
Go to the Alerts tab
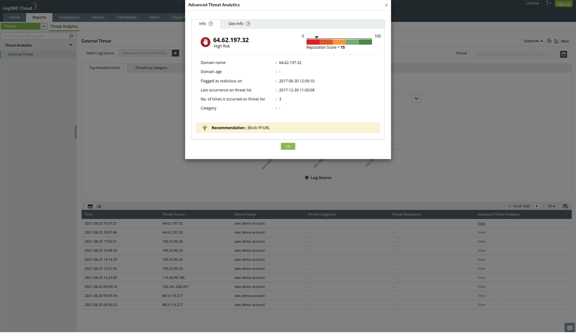point(154,18)
